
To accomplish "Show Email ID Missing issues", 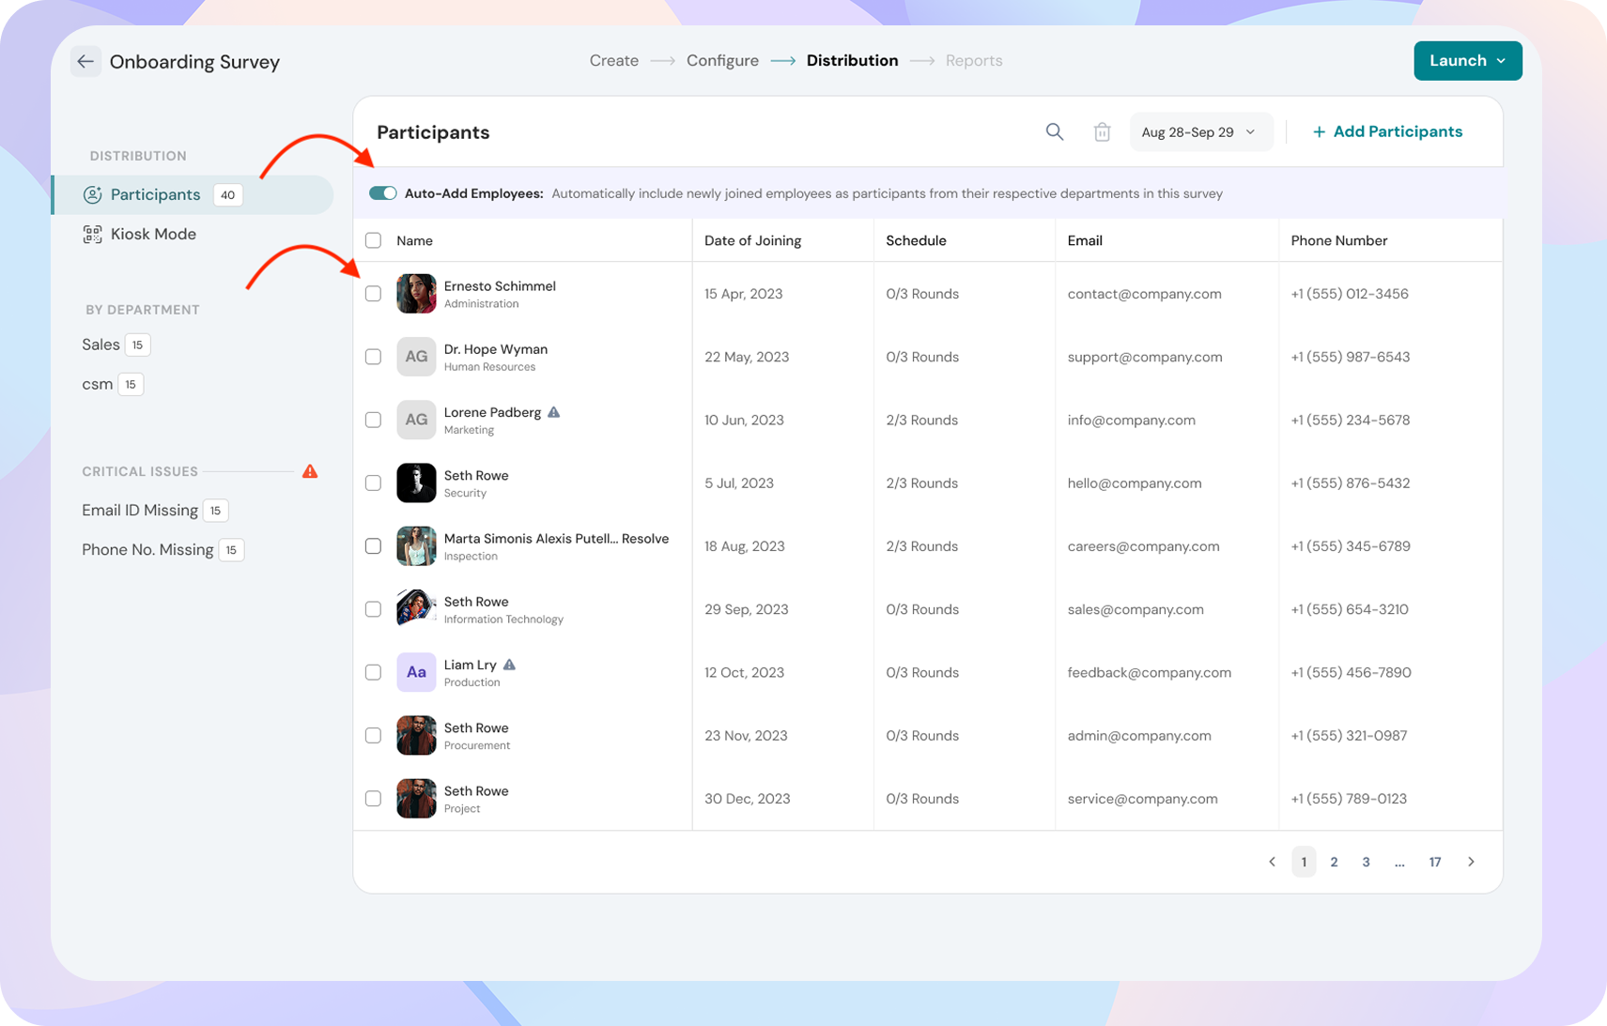I will pyautogui.click(x=155, y=511).
